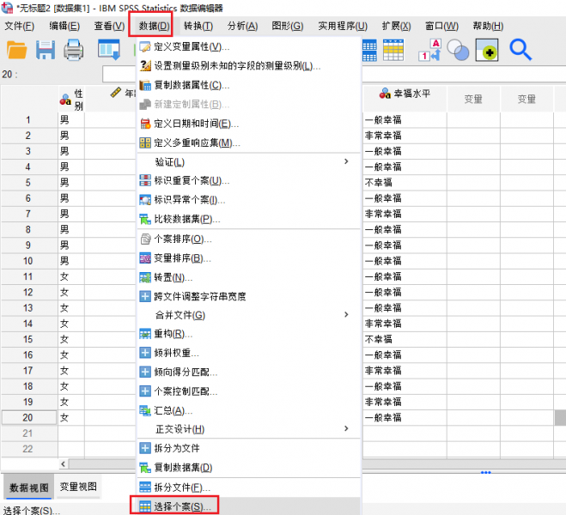Save the dataset with the floppy icon

pyautogui.click(x=46, y=50)
